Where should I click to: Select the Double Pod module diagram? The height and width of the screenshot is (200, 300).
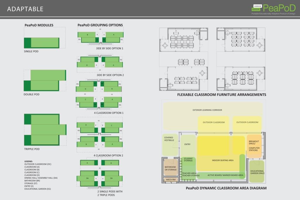coord(45,80)
